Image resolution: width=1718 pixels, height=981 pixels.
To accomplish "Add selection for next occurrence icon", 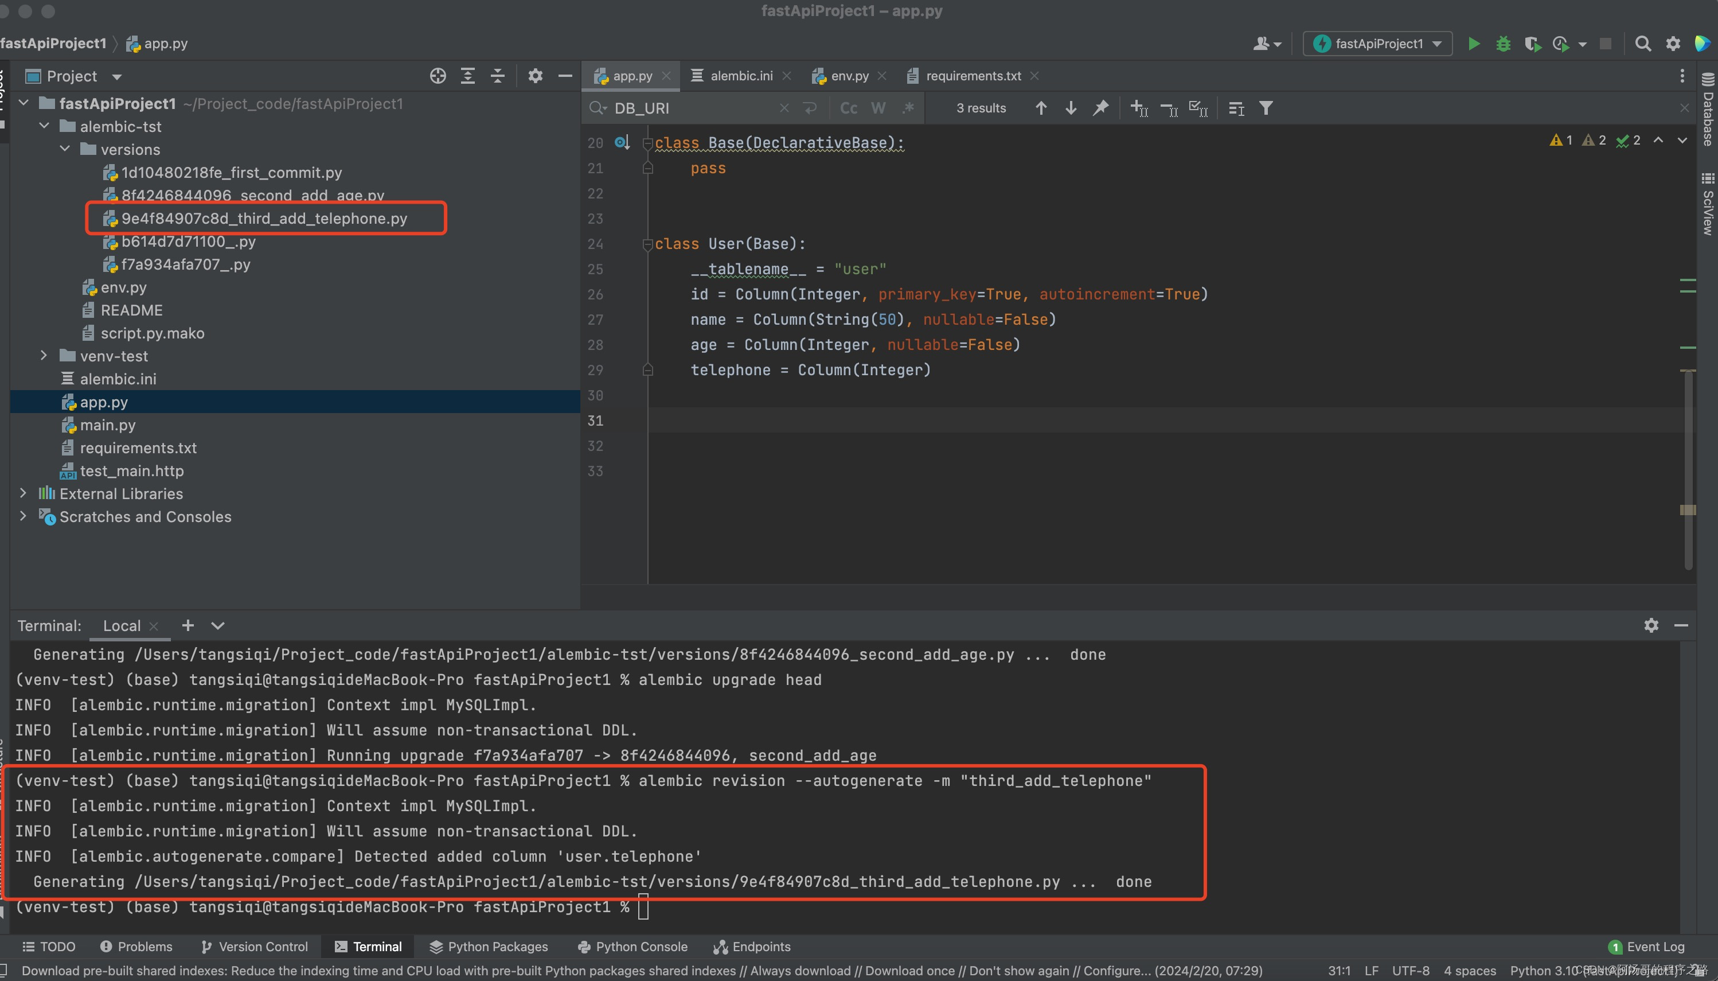I will click(1139, 108).
